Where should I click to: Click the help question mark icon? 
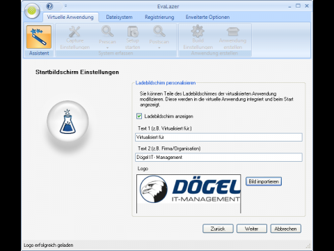[49, 6]
